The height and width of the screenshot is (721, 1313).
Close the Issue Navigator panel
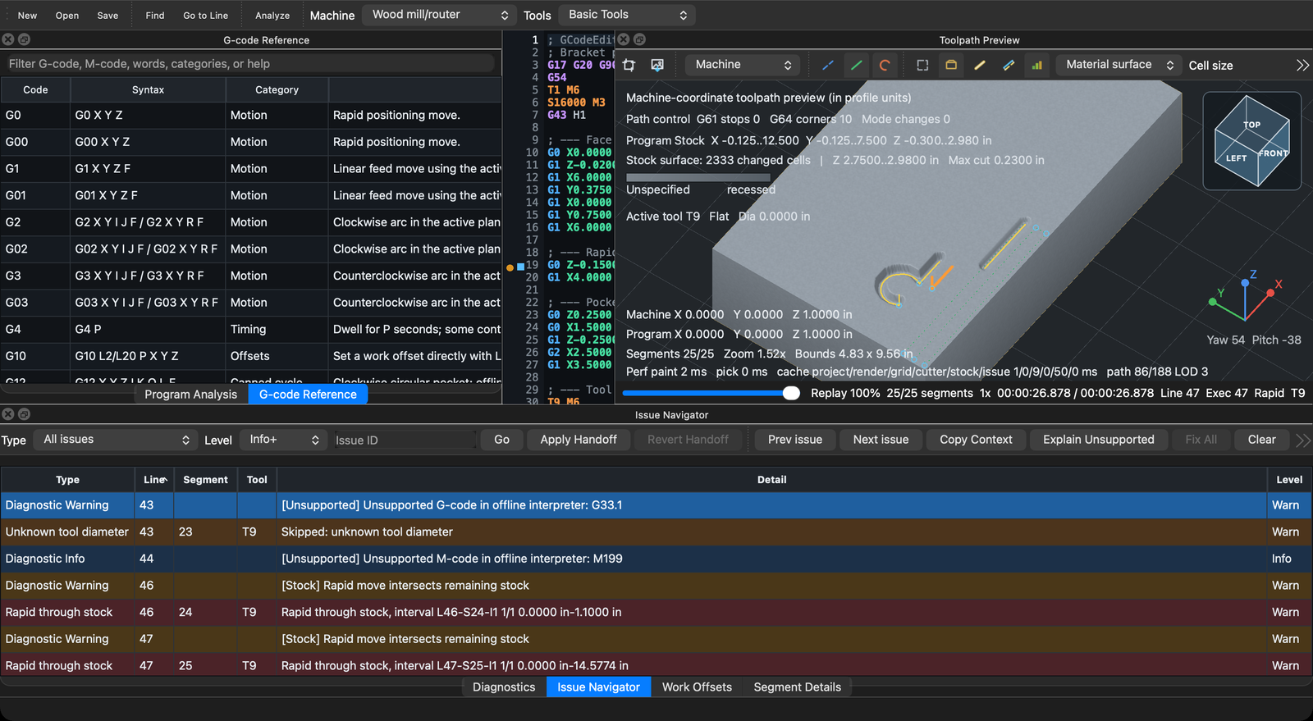pyautogui.click(x=8, y=414)
